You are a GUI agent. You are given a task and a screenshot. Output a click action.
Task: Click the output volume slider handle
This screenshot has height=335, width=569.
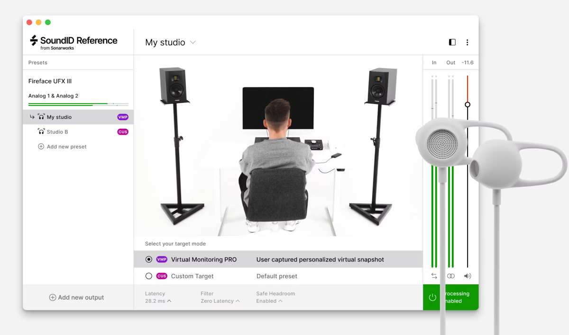[468, 105]
